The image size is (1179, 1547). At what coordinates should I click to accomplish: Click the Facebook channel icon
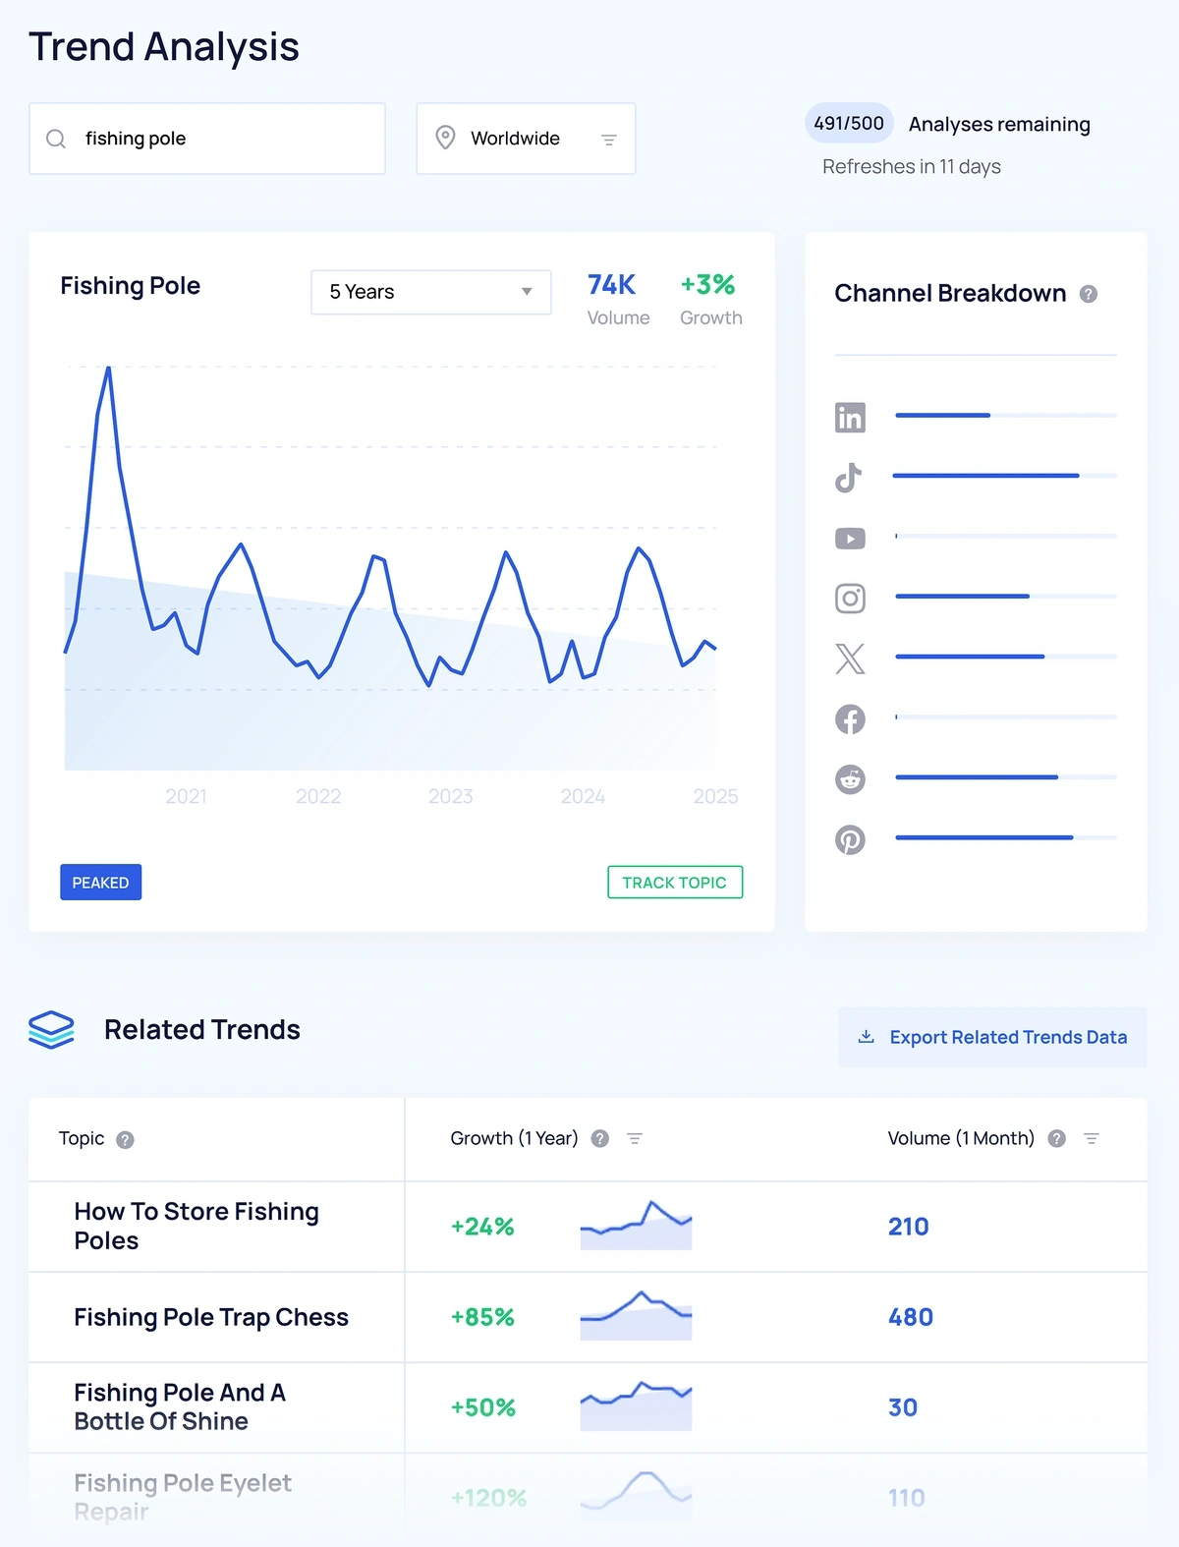[x=850, y=719]
